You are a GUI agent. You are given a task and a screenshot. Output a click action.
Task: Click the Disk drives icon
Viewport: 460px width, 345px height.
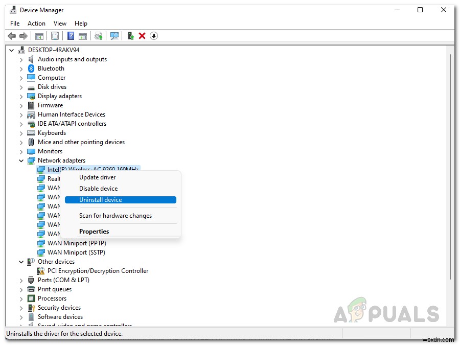(x=31, y=88)
